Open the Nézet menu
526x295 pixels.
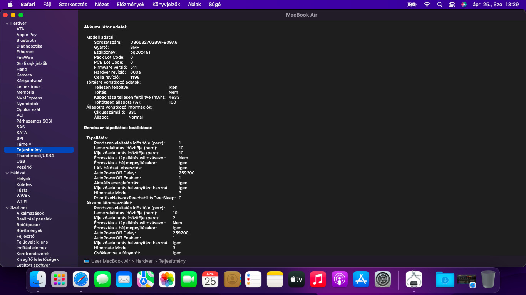tap(102, 5)
